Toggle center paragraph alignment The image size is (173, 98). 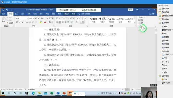(60, 22)
